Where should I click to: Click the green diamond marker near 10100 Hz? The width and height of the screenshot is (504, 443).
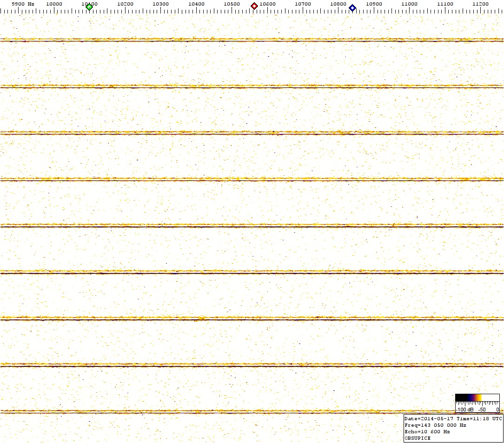90,7
